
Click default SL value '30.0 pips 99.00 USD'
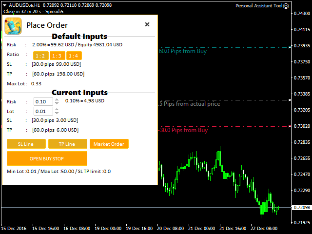pyautogui.click(x=57, y=64)
